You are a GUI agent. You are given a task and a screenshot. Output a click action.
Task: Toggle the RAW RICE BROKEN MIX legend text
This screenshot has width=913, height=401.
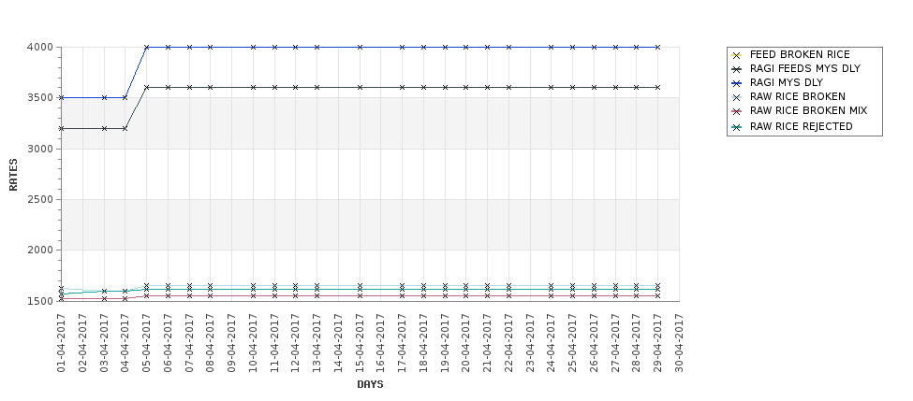click(808, 111)
